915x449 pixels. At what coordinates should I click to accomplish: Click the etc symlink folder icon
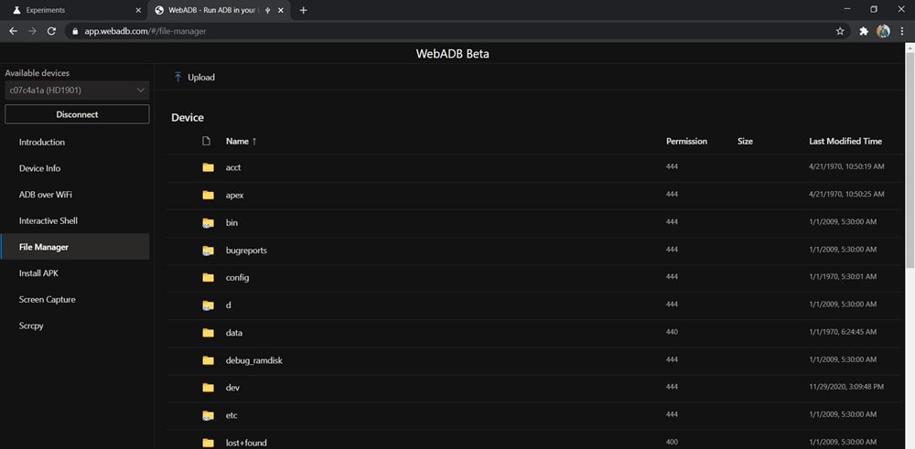click(209, 415)
